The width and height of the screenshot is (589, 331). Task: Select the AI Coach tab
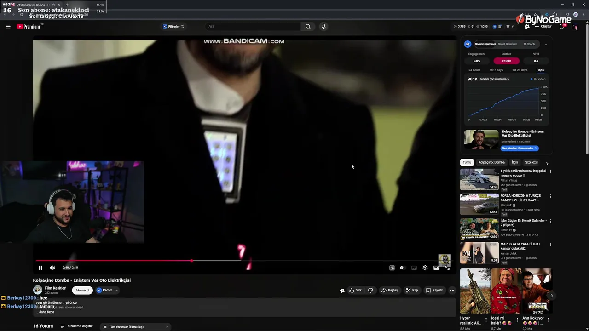click(529, 44)
